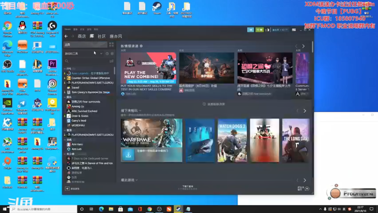Click the ready-to-play filter icon

pos(112,53)
